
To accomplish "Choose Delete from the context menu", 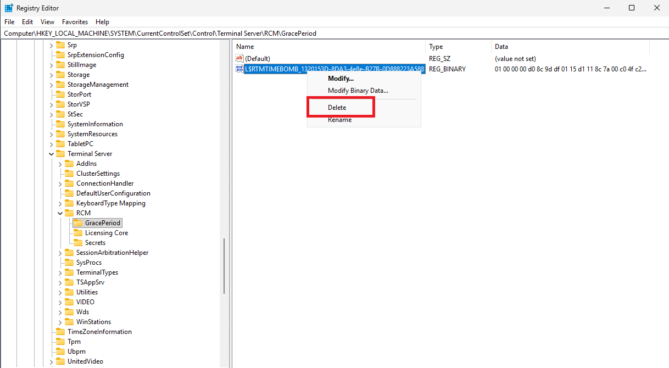I will (337, 108).
